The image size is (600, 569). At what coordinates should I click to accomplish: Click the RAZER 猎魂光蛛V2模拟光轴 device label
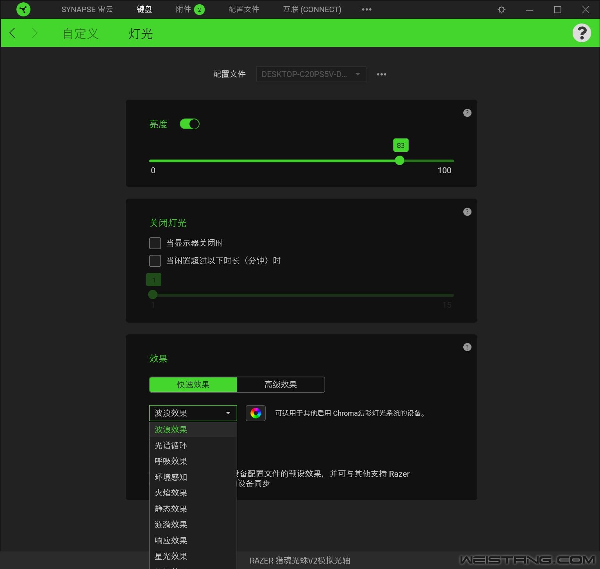click(x=300, y=560)
